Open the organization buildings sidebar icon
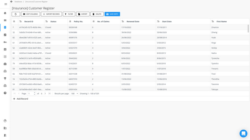The image size is (250, 140). click(5, 128)
